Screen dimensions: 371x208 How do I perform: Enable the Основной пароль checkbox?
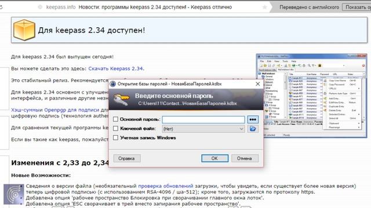pos(115,120)
